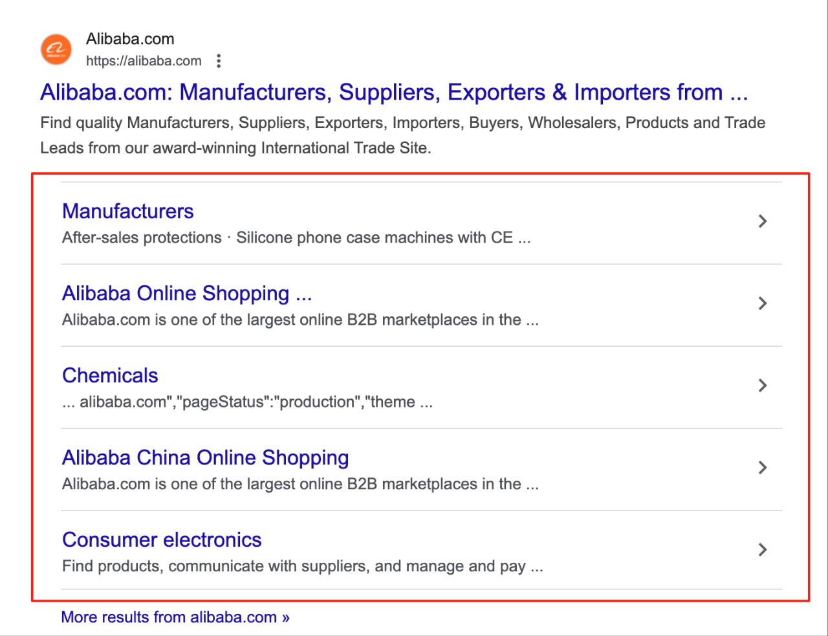Expand the Alibaba Online Shopping chevron
The image size is (828, 636).
coord(763,303)
